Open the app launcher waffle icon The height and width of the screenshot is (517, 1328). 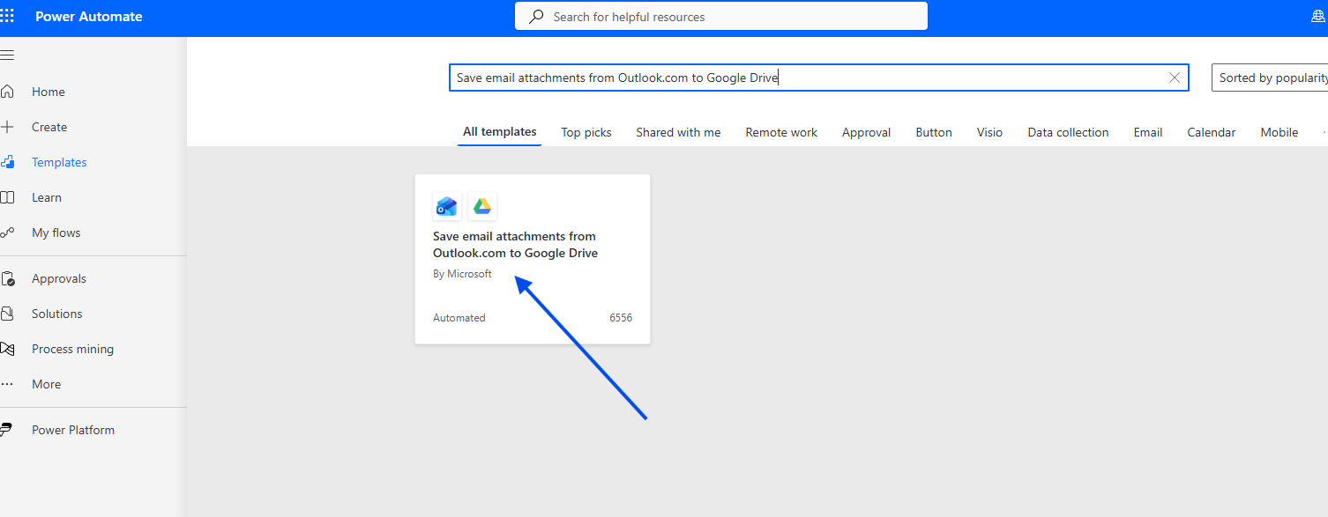[x=7, y=16]
